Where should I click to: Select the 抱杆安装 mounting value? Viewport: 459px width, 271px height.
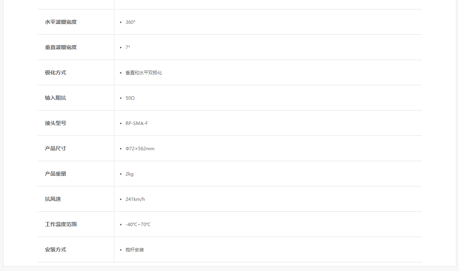tap(135, 249)
